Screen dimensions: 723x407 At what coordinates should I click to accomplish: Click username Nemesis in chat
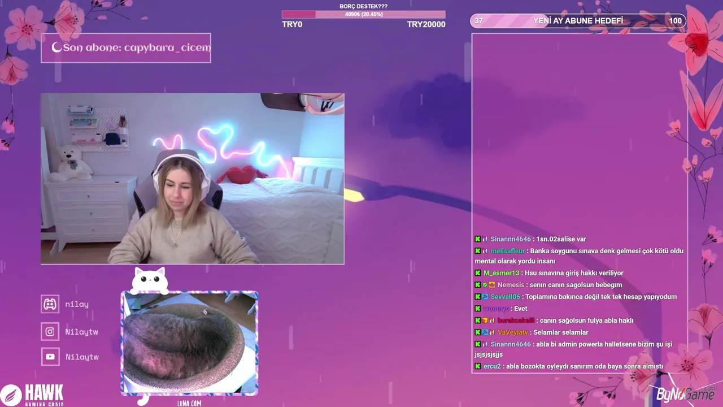(511, 285)
